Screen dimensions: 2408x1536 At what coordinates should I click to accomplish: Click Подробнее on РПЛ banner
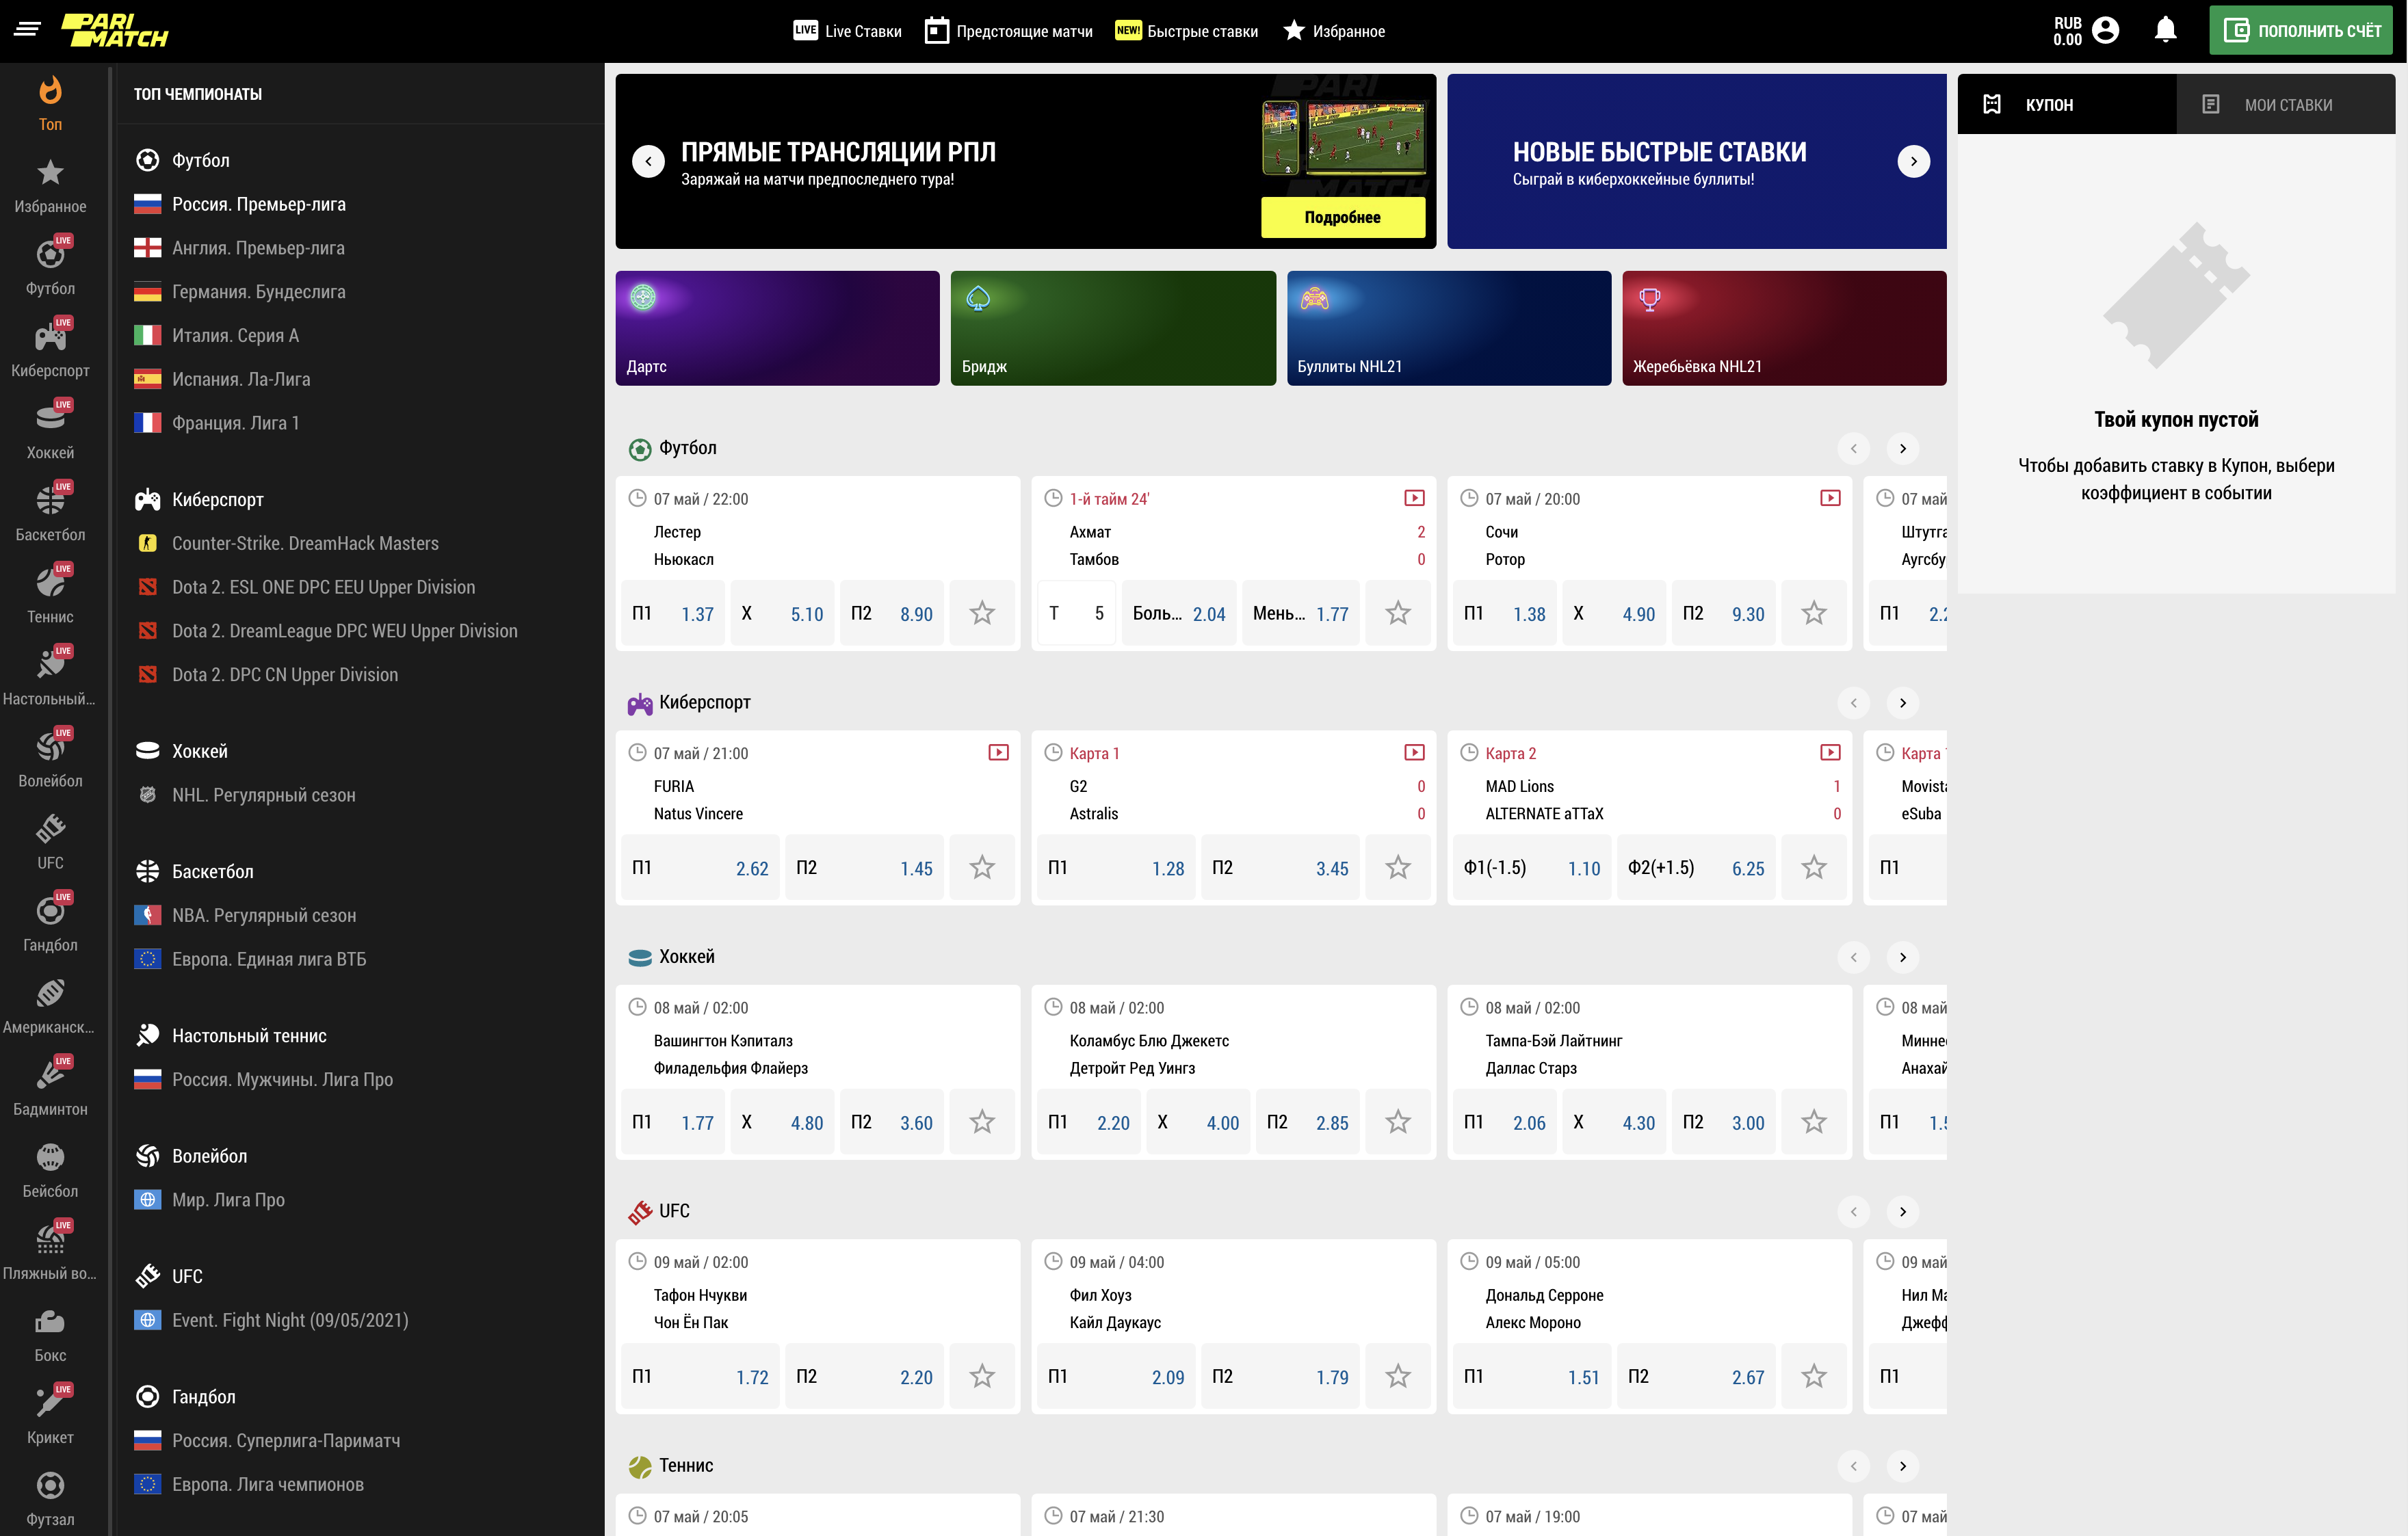coord(1342,217)
